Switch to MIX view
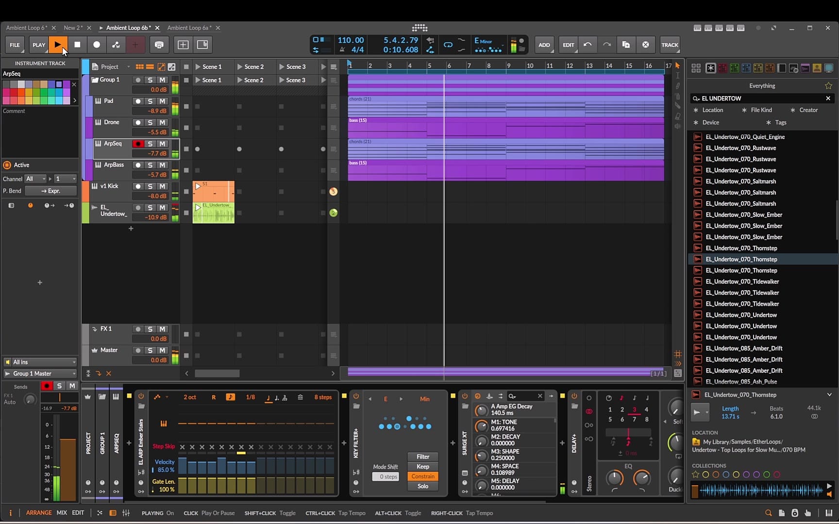The image size is (839, 524). [62, 513]
